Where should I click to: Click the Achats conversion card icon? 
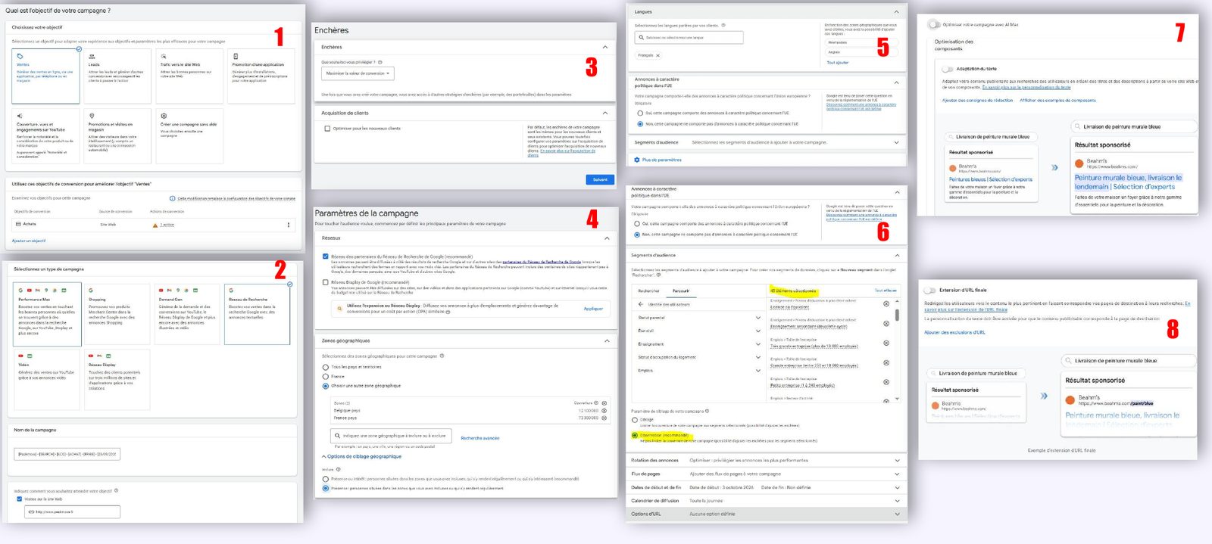point(18,224)
